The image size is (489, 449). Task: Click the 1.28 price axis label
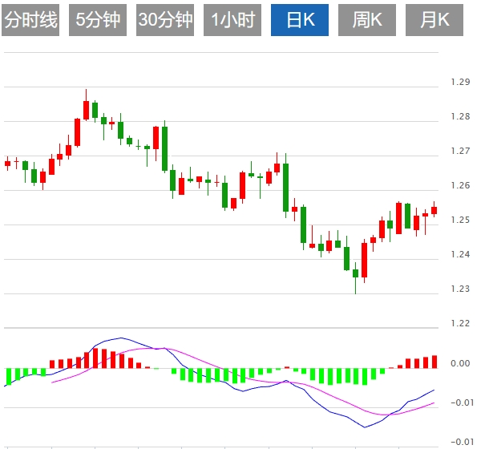460,116
